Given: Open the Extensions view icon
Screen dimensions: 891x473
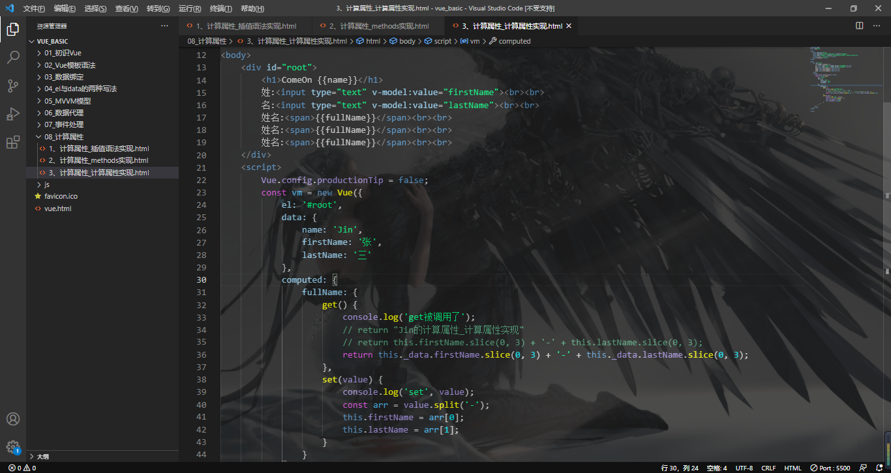Looking at the screenshot, I should pos(12,143).
